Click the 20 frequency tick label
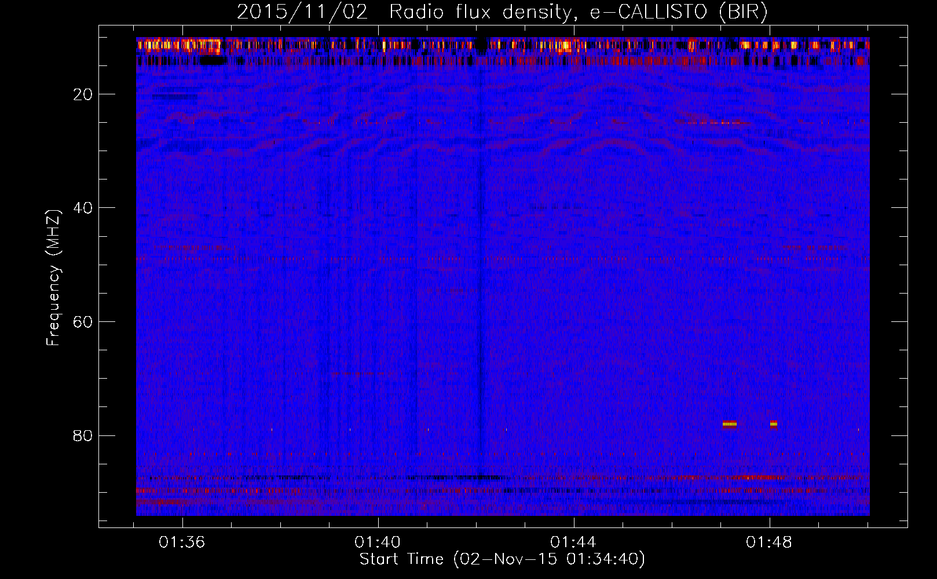 [83, 94]
